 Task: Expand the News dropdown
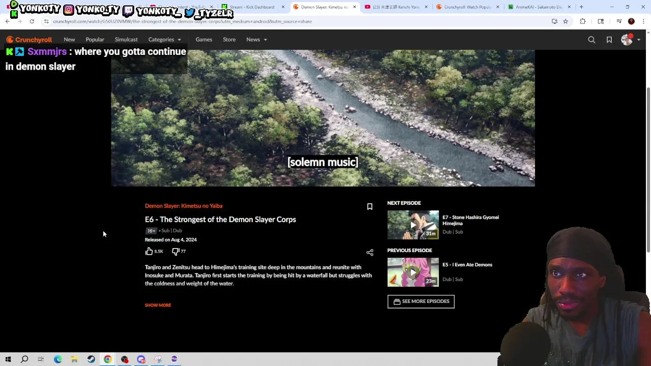257,40
